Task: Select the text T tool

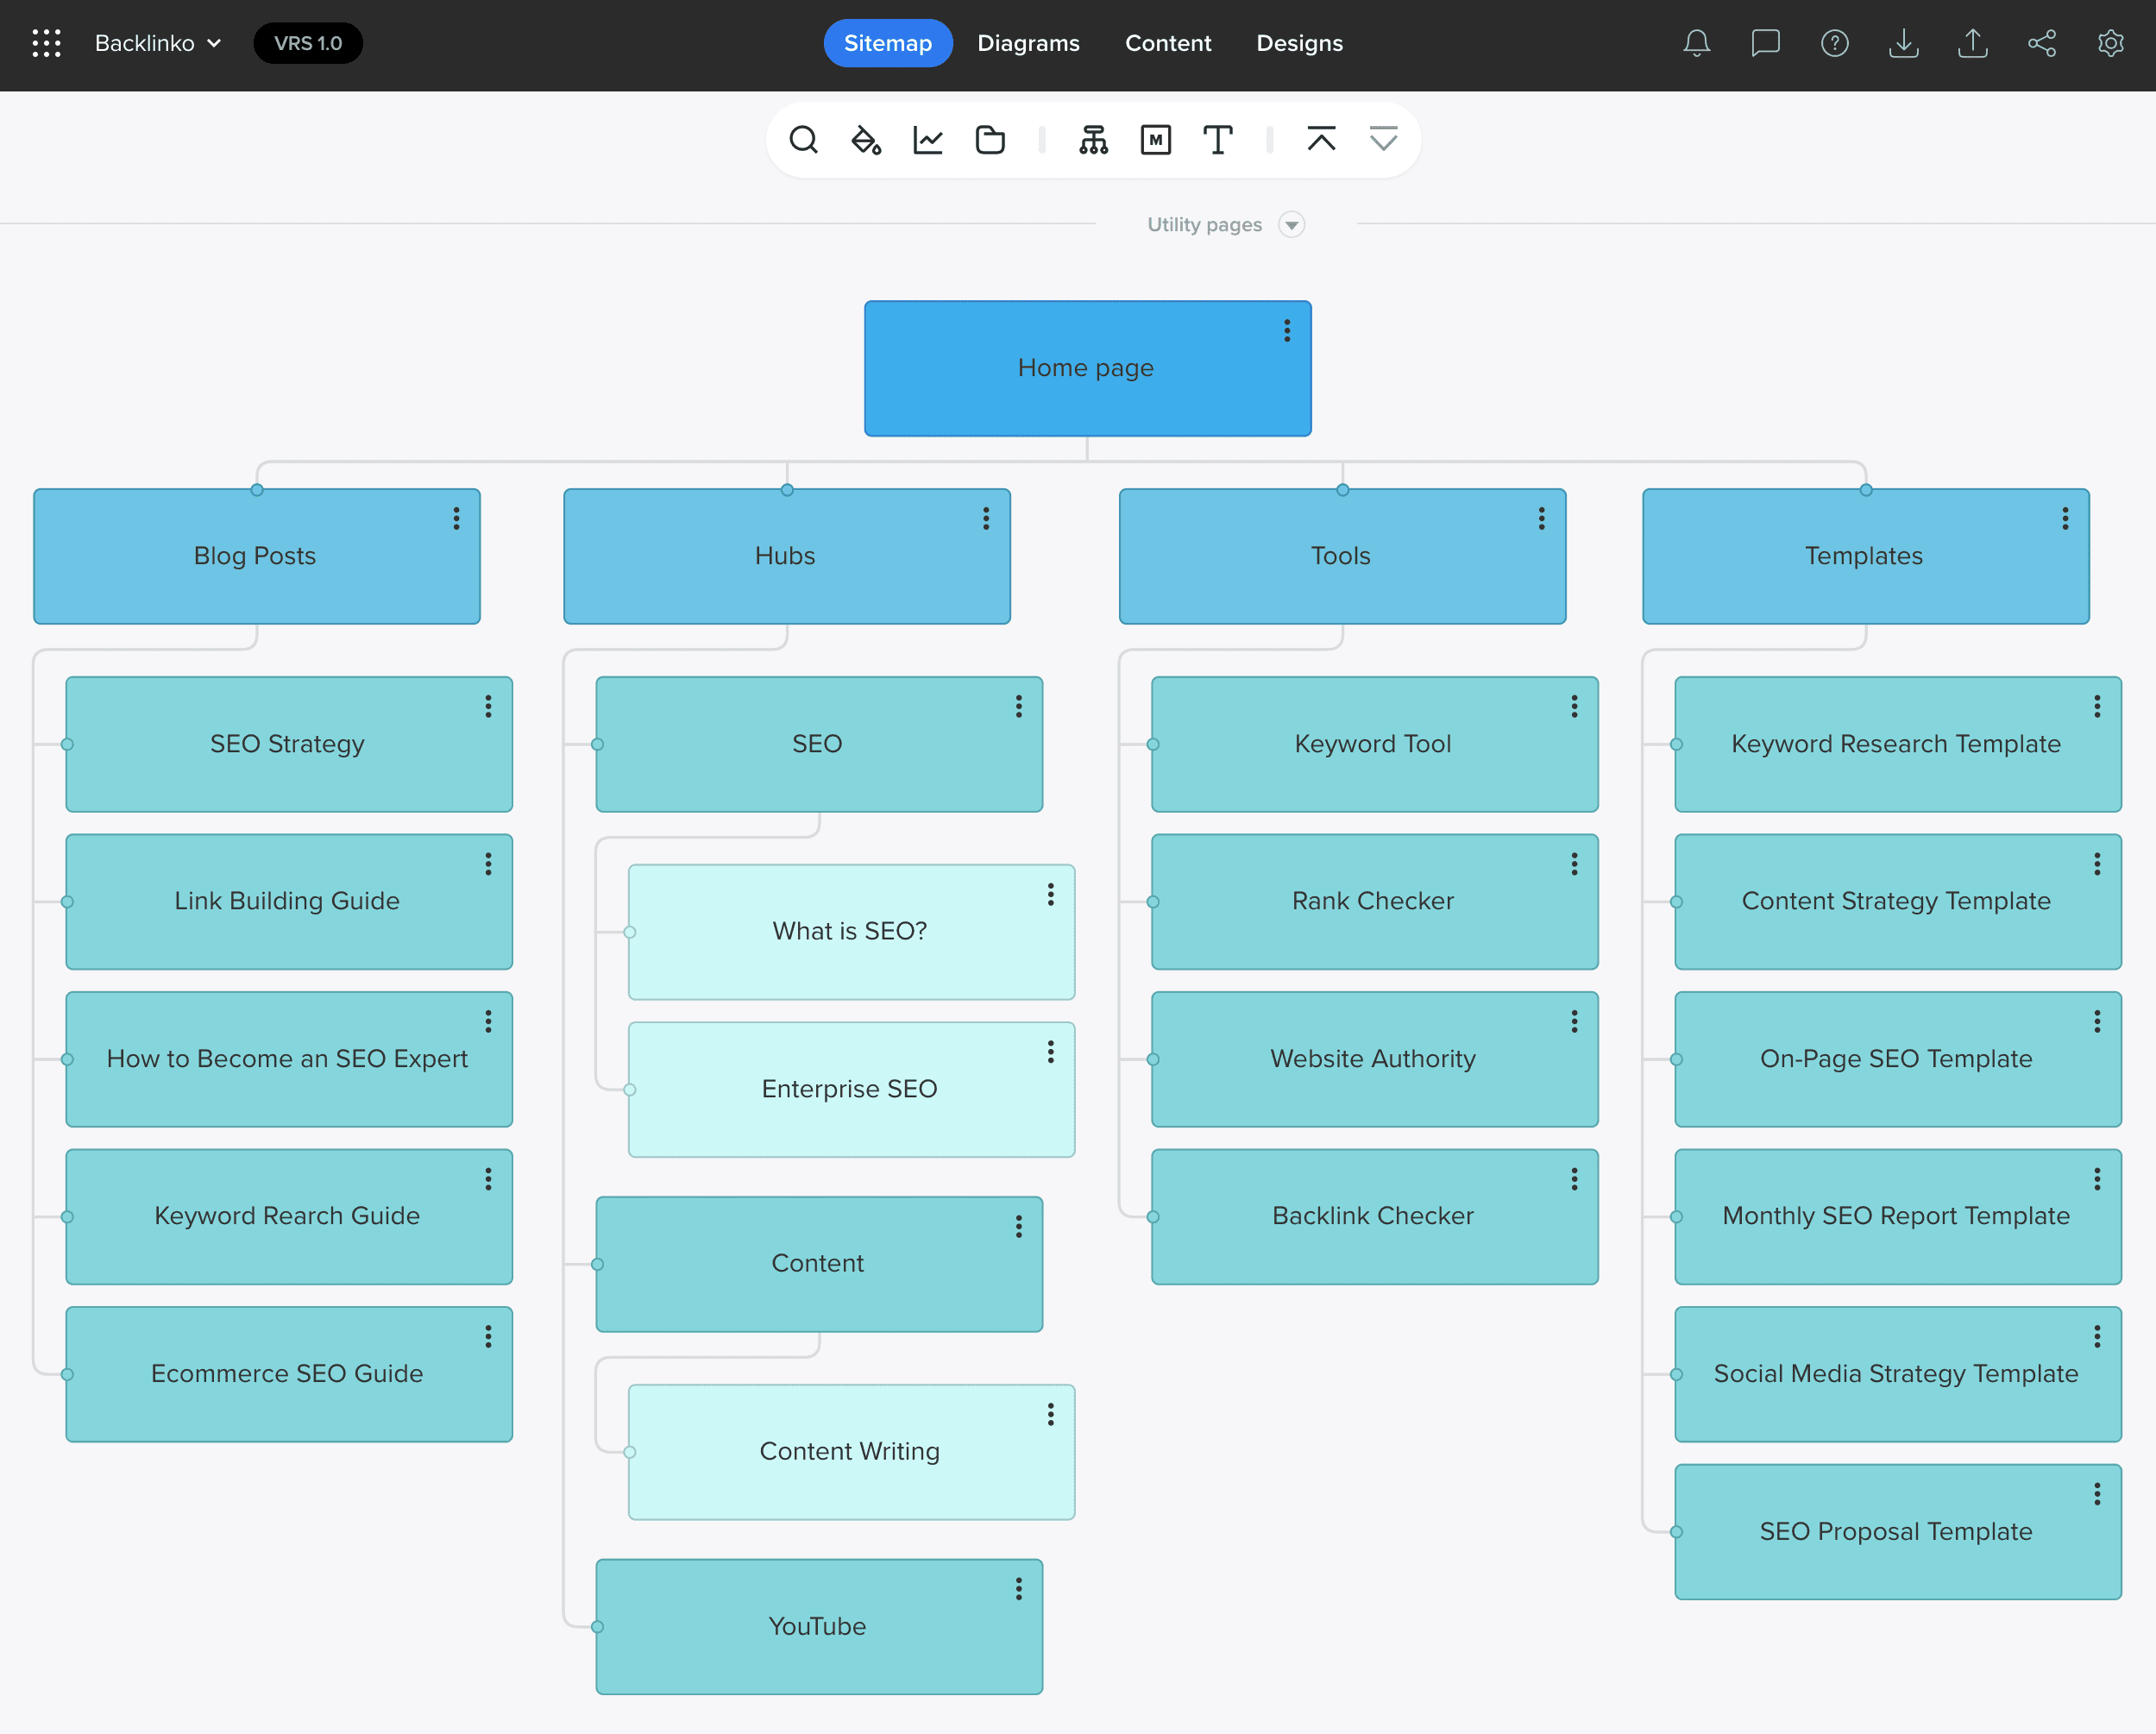Action: click(1218, 140)
